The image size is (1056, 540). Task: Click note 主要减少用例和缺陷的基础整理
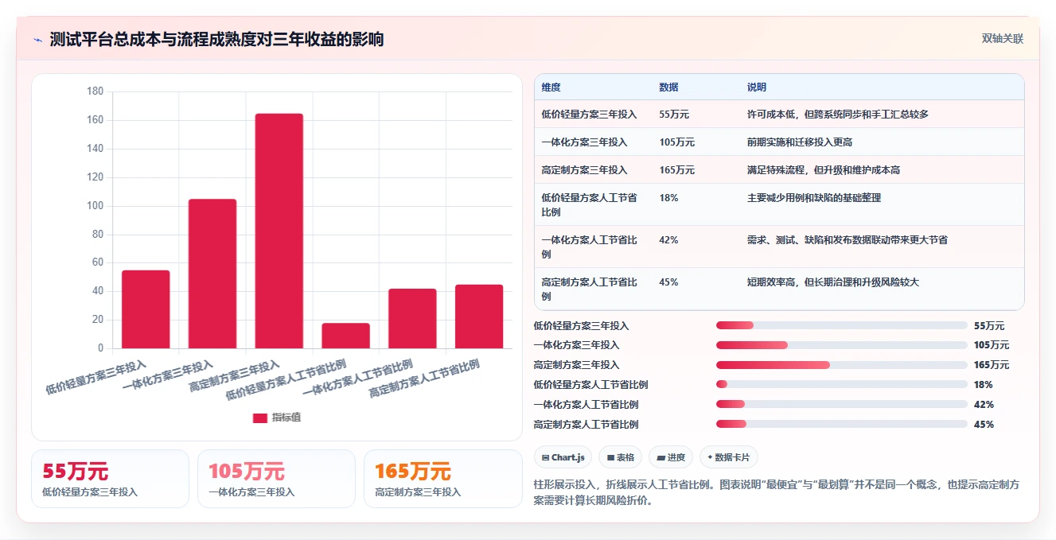point(813,198)
